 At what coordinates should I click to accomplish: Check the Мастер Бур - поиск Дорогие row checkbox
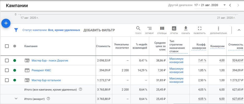[7, 60]
